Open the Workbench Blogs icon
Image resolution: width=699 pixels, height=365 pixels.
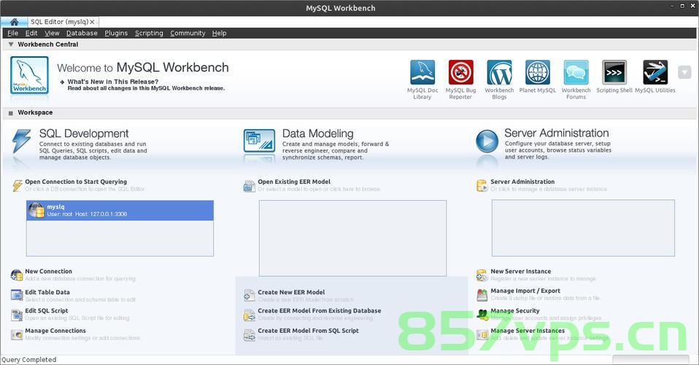pyautogui.click(x=499, y=72)
